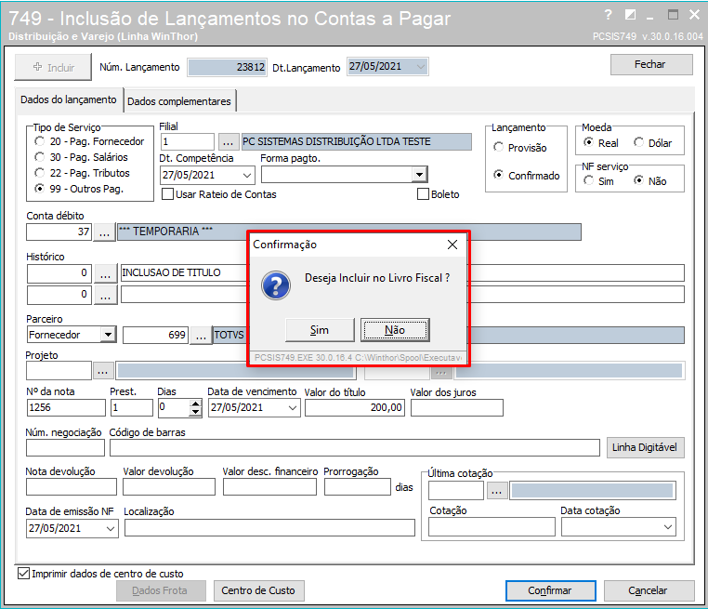Click the Valor desc. financeiro field

[x=269, y=487]
